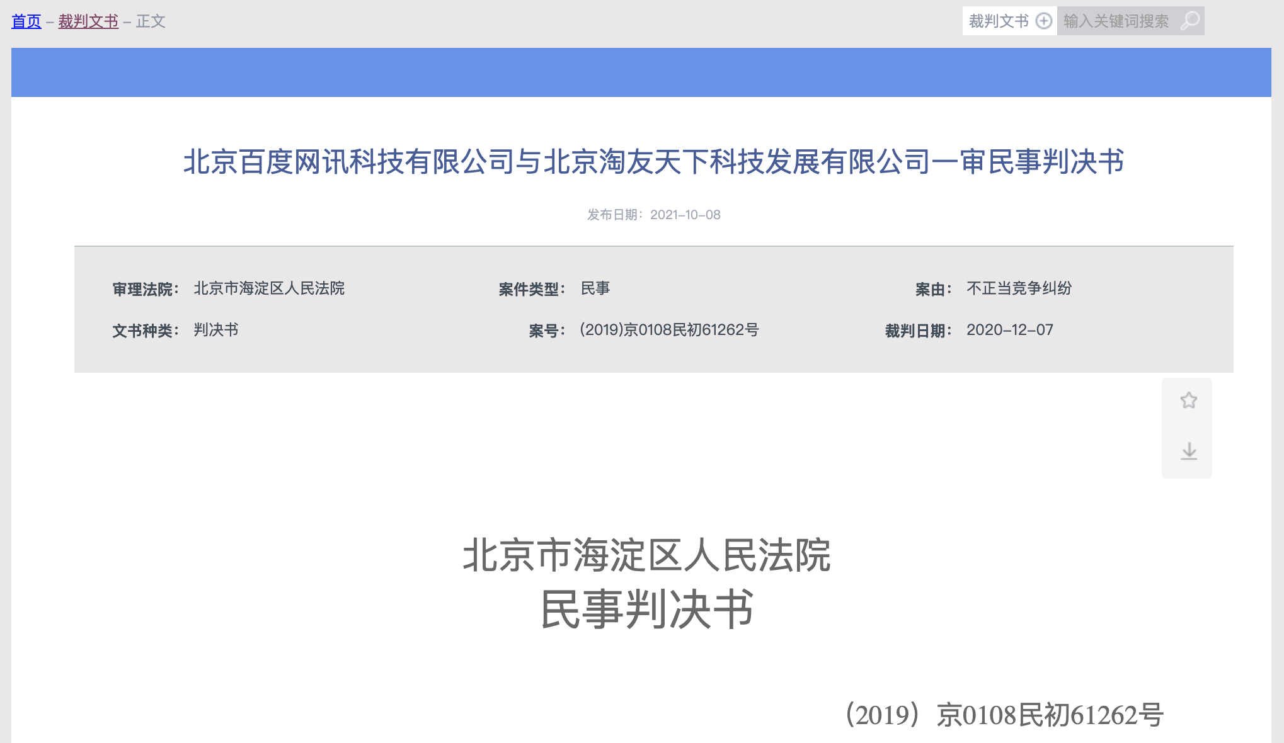Click the star favorite icon
The height and width of the screenshot is (743, 1284).
click(1188, 400)
